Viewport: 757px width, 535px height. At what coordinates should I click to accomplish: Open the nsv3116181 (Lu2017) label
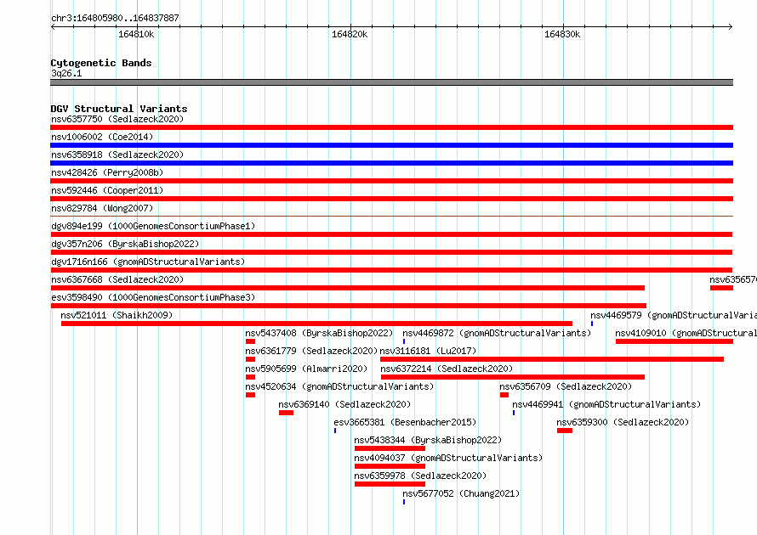click(428, 351)
